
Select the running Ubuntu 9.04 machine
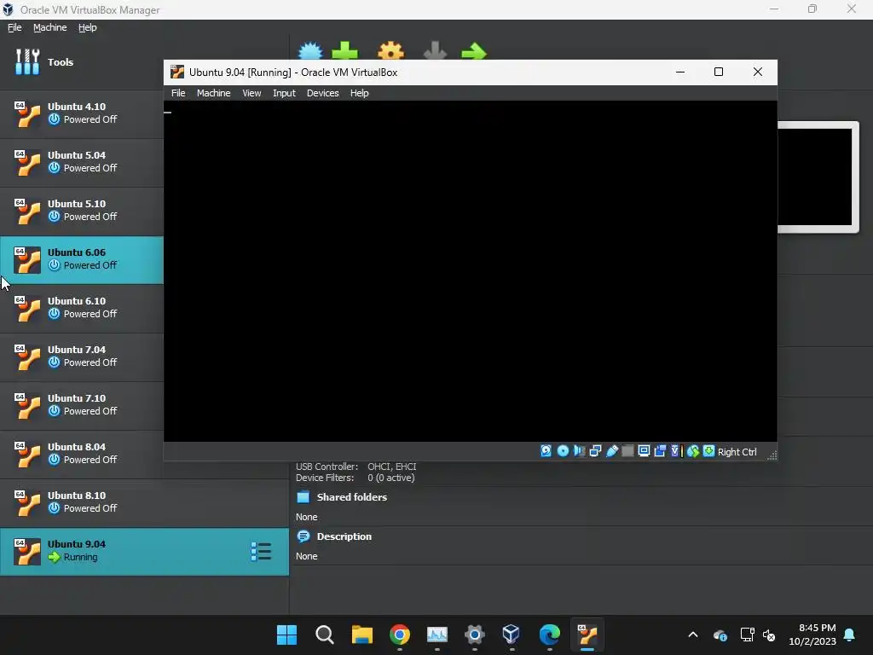pos(144,552)
